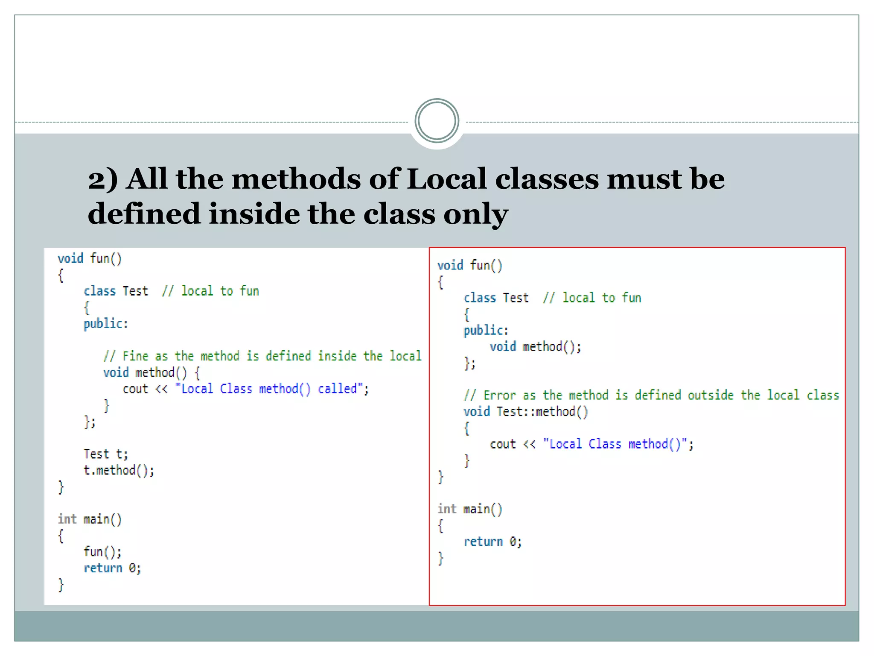Click the string "Local Class method() called"
The width and height of the screenshot is (874, 656).
pos(268,389)
